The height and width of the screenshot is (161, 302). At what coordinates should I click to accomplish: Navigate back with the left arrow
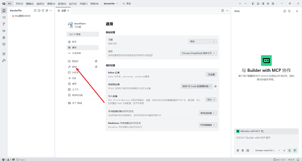(240, 3)
